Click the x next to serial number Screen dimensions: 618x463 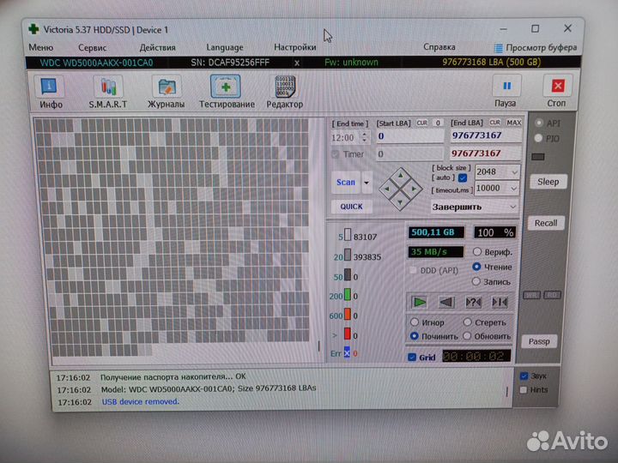pos(297,63)
